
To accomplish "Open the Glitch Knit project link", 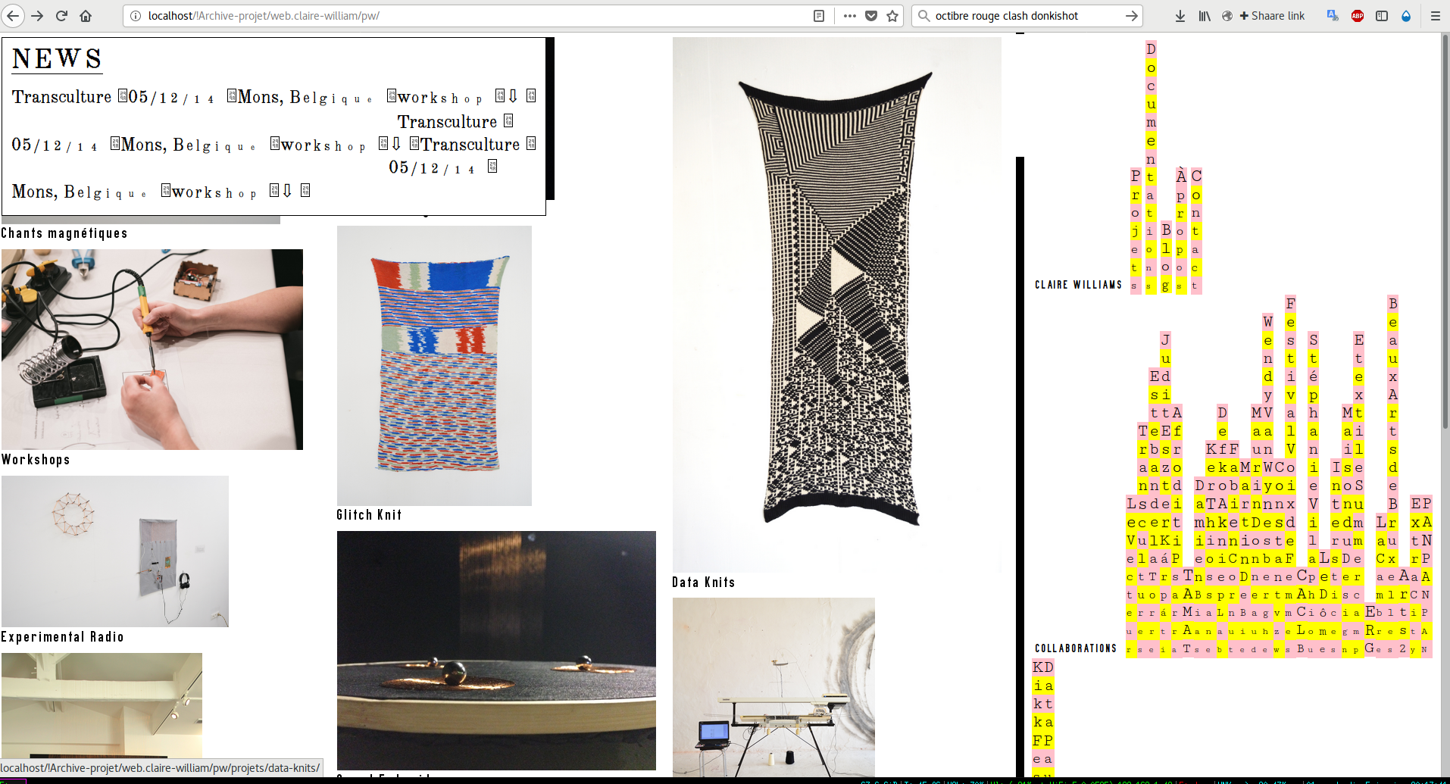I will pyautogui.click(x=369, y=515).
